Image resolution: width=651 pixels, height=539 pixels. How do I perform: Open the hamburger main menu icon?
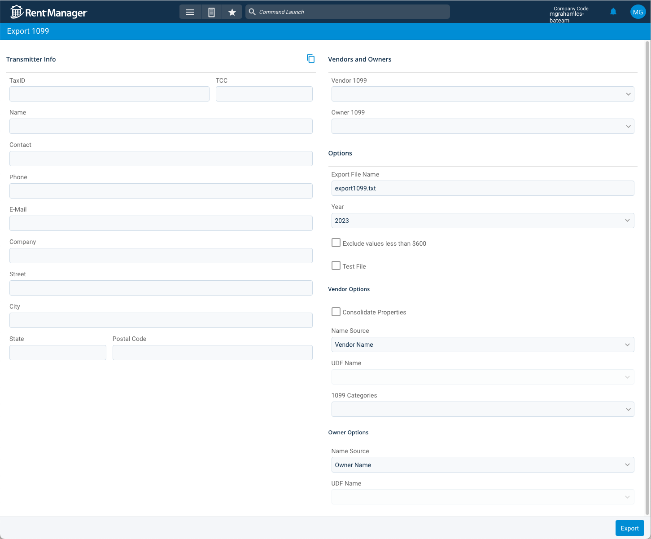[x=190, y=12]
